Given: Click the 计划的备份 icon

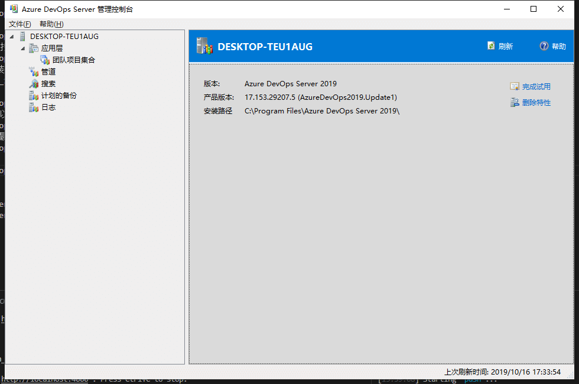Looking at the screenshot, I should coord(34,96).
